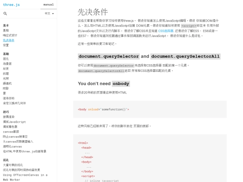
Task: Open the 自定义缓冲几何体 sidebar entry
Action: 14,103
